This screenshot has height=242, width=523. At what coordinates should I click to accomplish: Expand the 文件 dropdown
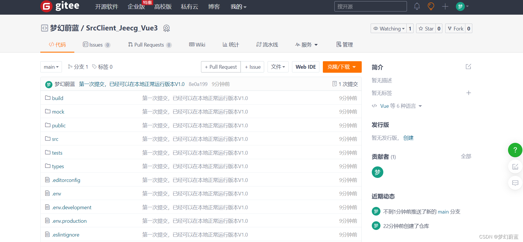(278, 67)
